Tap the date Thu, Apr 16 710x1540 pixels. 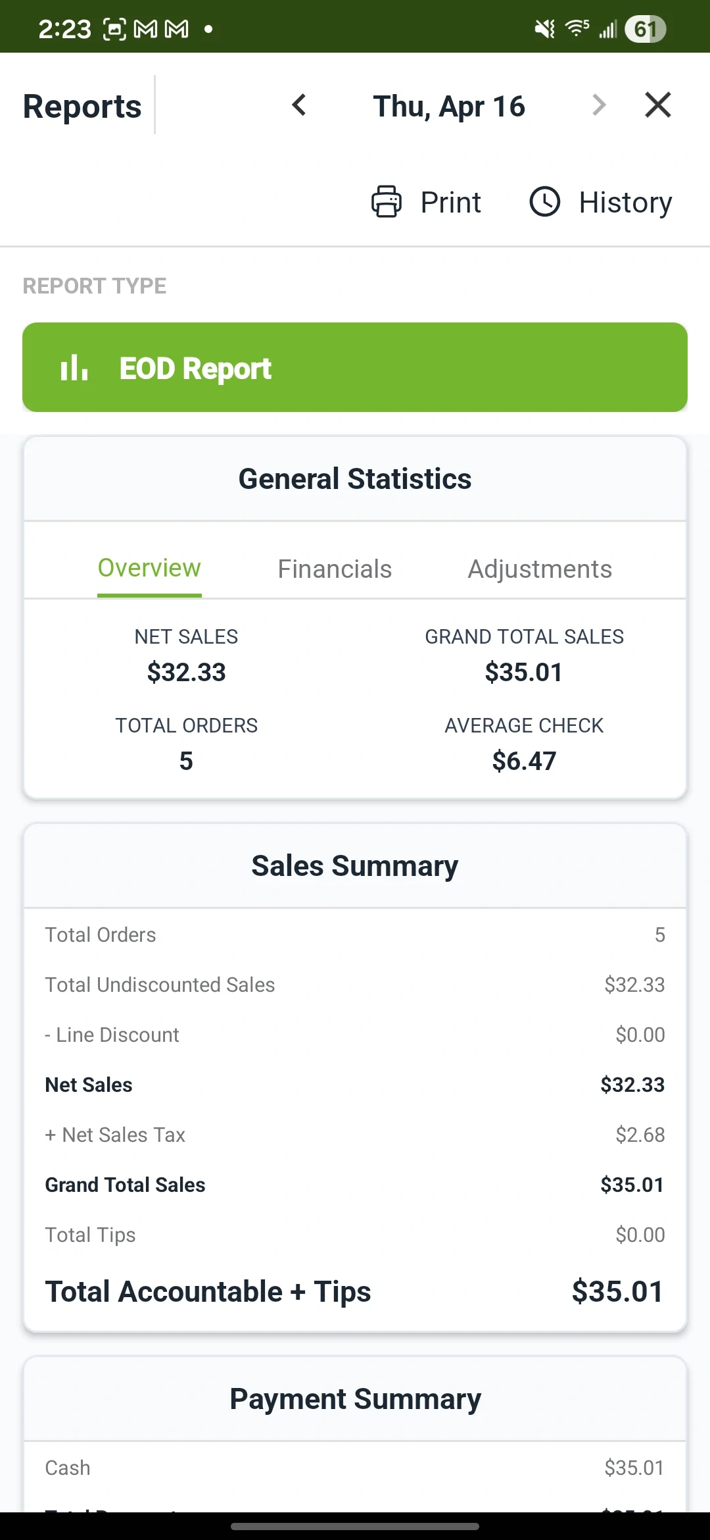[x=449, y=105]
